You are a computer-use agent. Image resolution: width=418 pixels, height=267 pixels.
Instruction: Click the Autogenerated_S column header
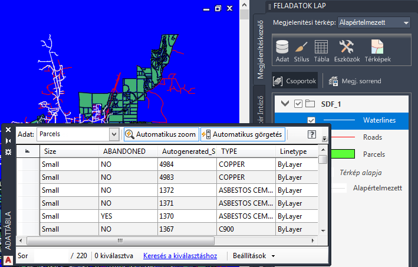(x=187, y=151)
